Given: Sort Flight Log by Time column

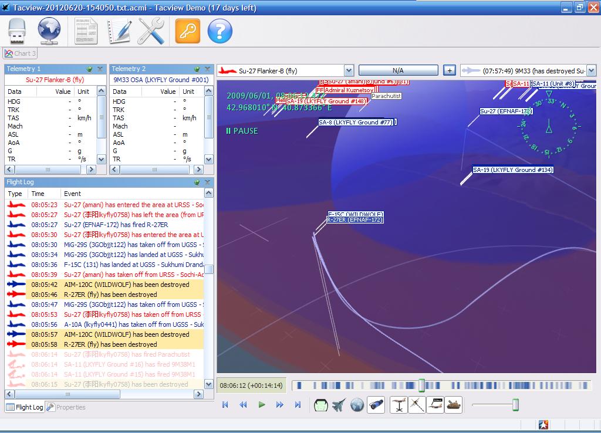Looking at the screenshot, I should (x=44, y=194).
